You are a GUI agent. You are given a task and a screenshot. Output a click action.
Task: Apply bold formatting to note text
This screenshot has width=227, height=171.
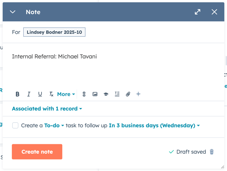[18, 94]
